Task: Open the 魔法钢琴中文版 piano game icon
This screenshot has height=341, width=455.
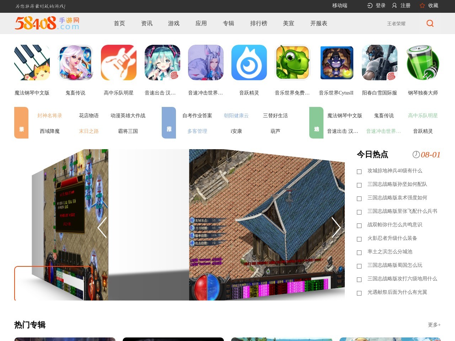Action: pyautogui.click(x=32, y=63)
